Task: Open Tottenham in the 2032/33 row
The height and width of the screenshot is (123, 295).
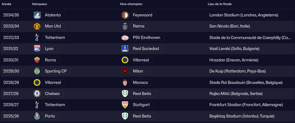Action: pyautogui.click(x=55, y=38)
